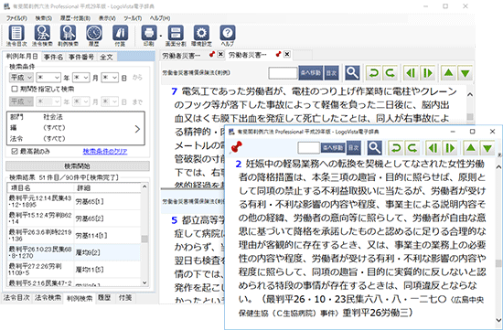Go to next item in the popup window

450,148
